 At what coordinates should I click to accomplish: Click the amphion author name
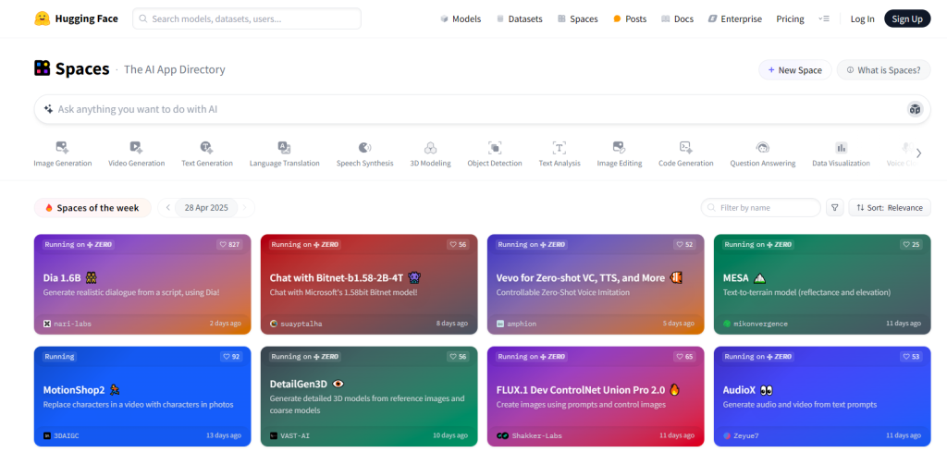(x=522, y=324)
